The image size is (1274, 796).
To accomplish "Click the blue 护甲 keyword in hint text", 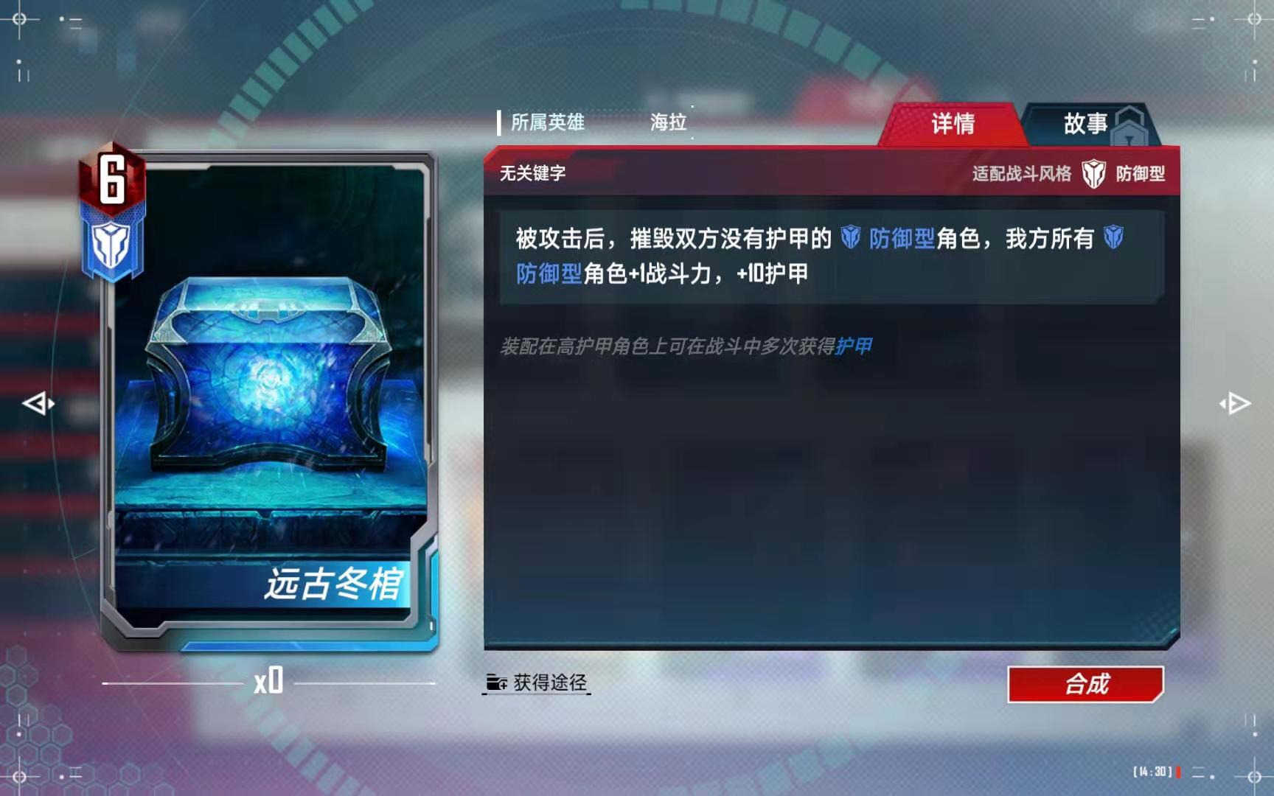I will tap(853, 346).
